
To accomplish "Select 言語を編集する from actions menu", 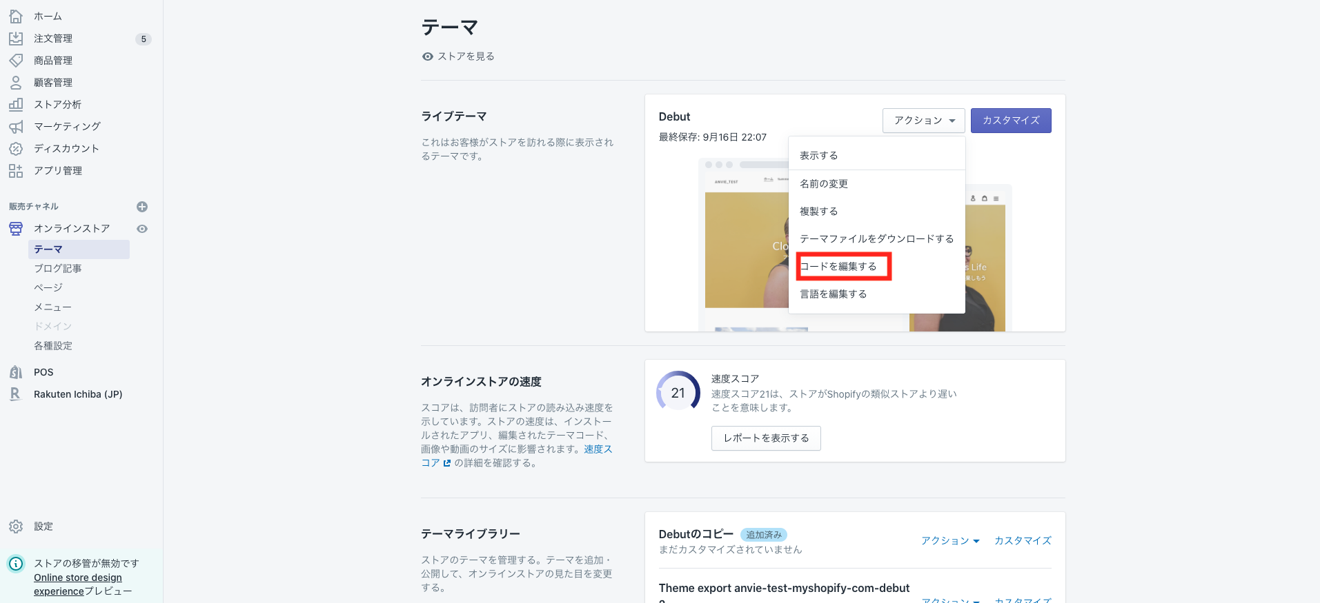I will tap(876, 294).
